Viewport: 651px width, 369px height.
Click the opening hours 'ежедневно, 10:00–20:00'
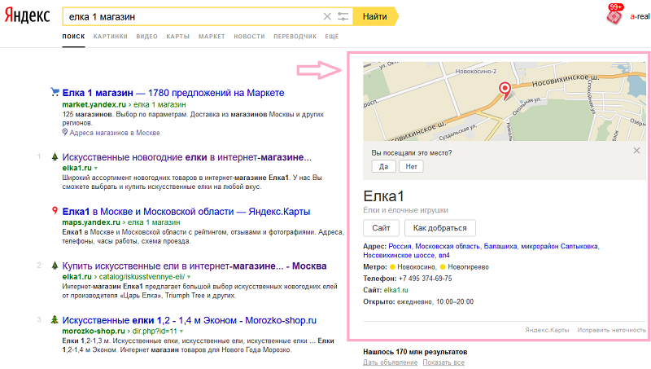tap(435, 301)
